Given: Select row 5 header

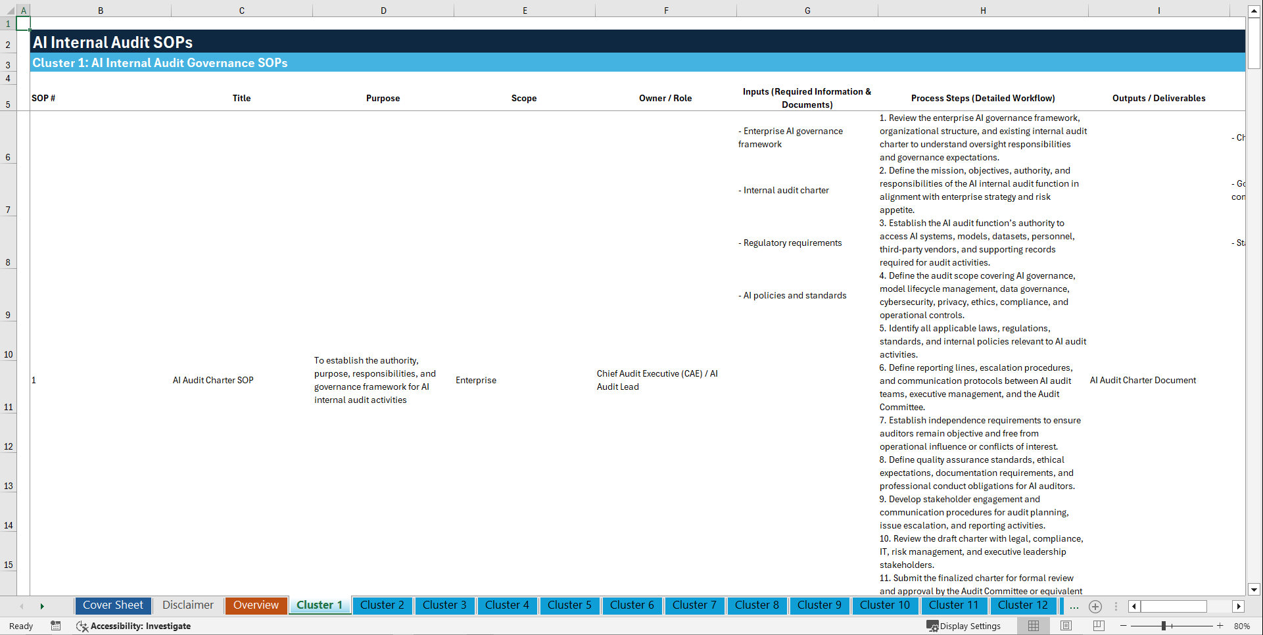Looking at the screenshot, I should [x=8, y=98].
